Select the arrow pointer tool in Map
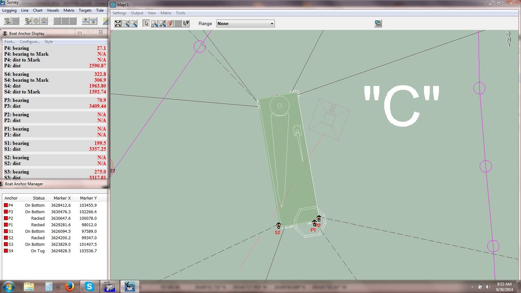 coord(146,23)
